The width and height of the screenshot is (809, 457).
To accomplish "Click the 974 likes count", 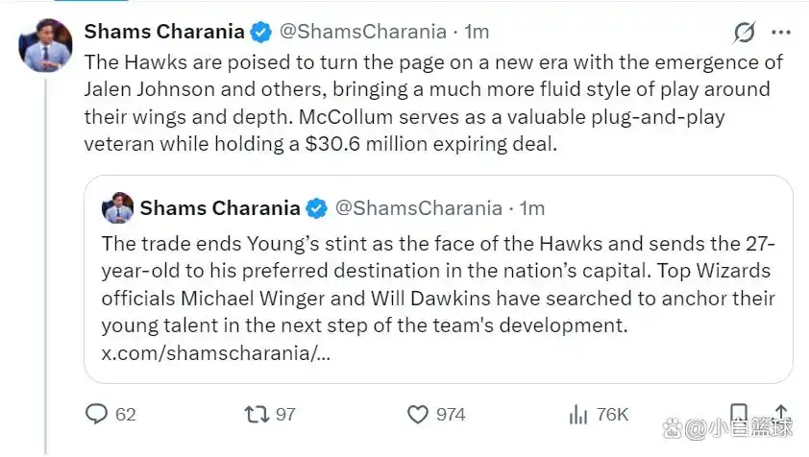I will tap(450, 415).
